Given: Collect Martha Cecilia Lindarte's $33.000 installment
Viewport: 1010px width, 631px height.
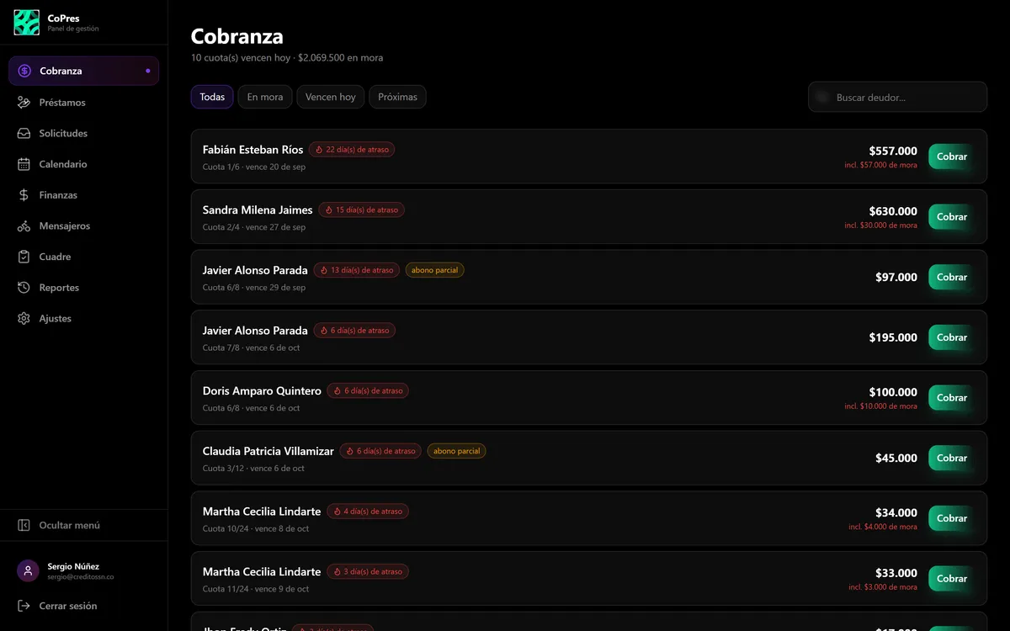Looking at the screenshot, I should [x=952, y=579].
